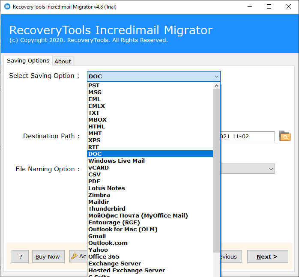Select PDF saving option
The image size is (299, 277).
[150, 181]
